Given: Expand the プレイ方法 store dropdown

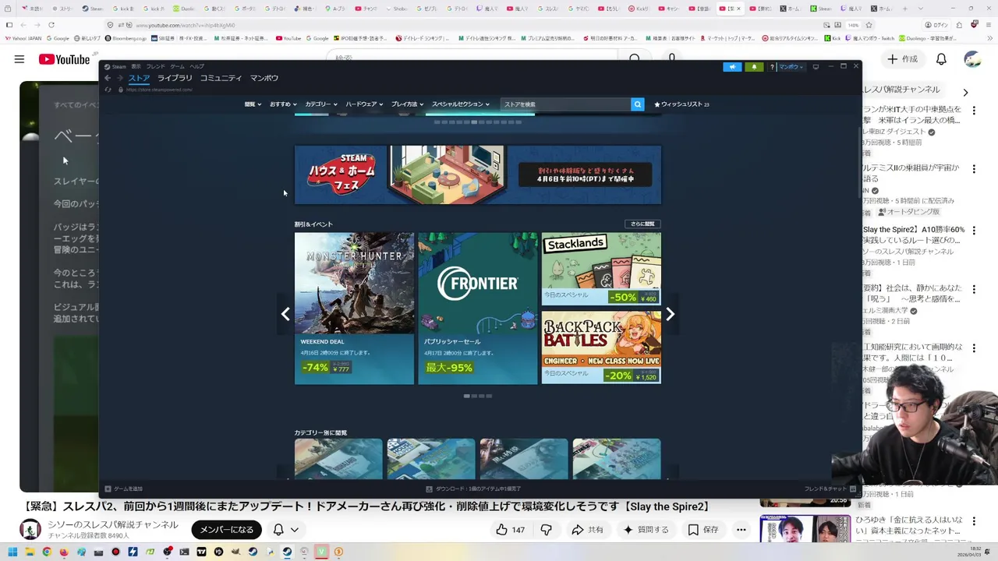Looking at the screenshot, I should coord(408,104).
